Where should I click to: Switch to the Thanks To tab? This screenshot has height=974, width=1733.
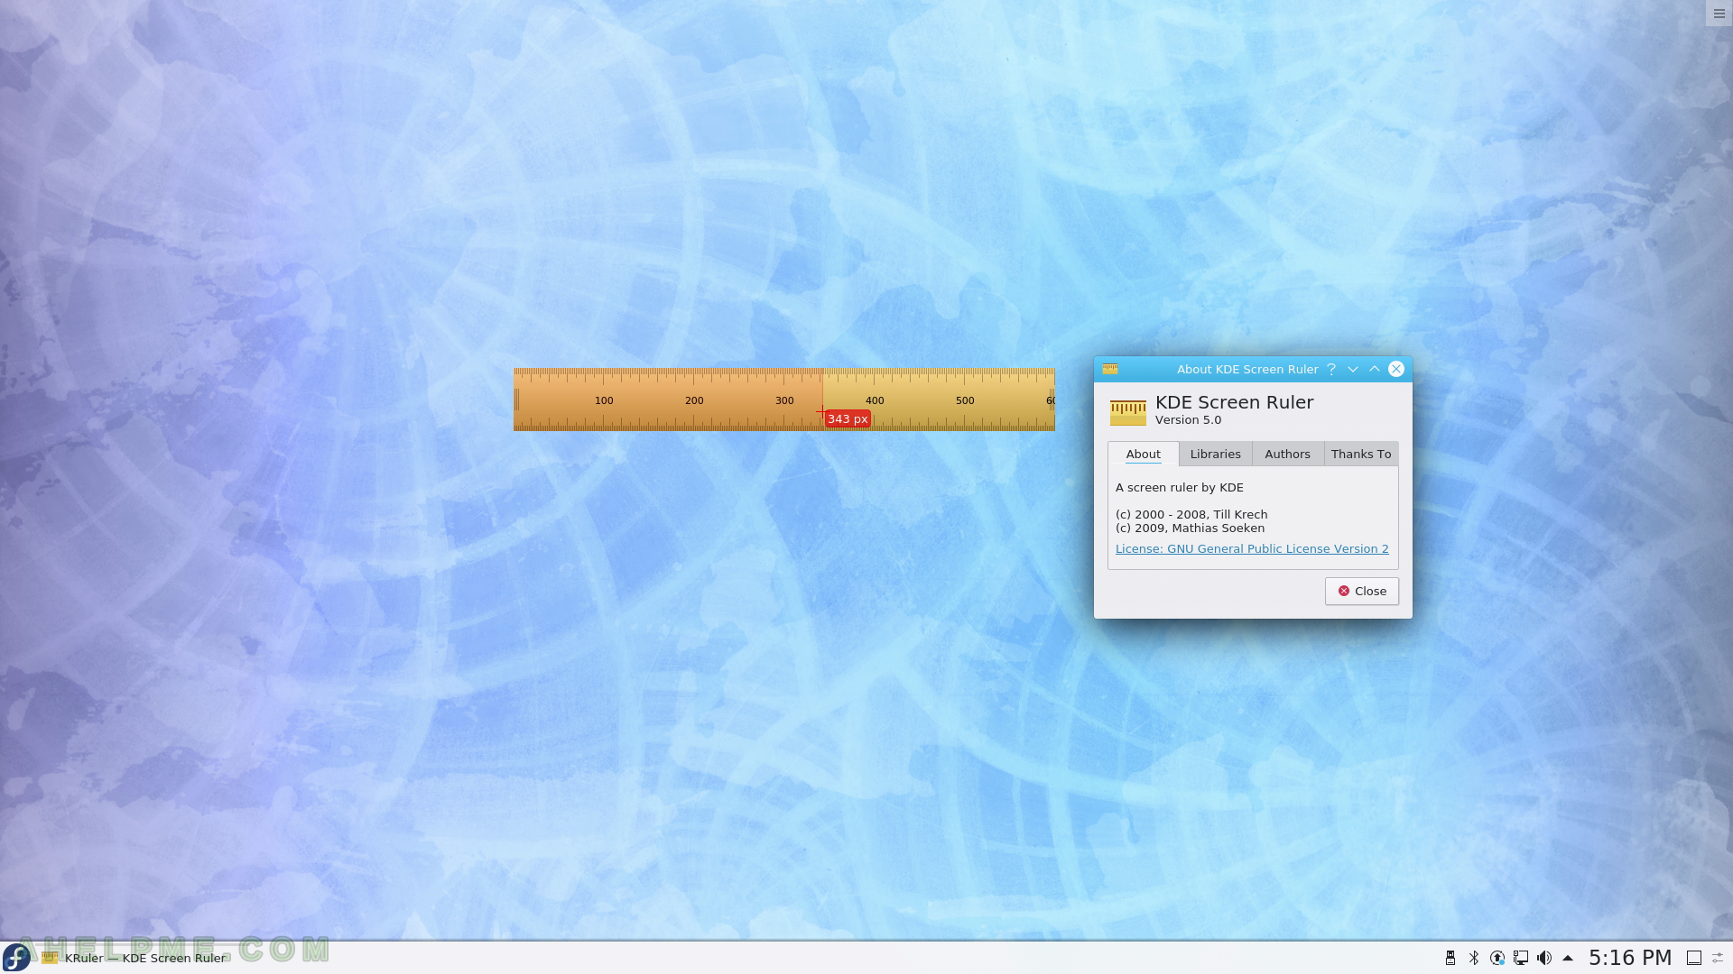pyautogui.click(x=1361, y=454)
